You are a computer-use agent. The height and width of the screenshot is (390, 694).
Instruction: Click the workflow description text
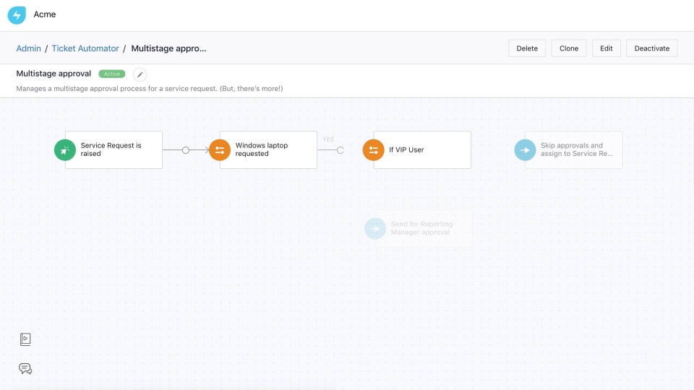coord(150,88)
